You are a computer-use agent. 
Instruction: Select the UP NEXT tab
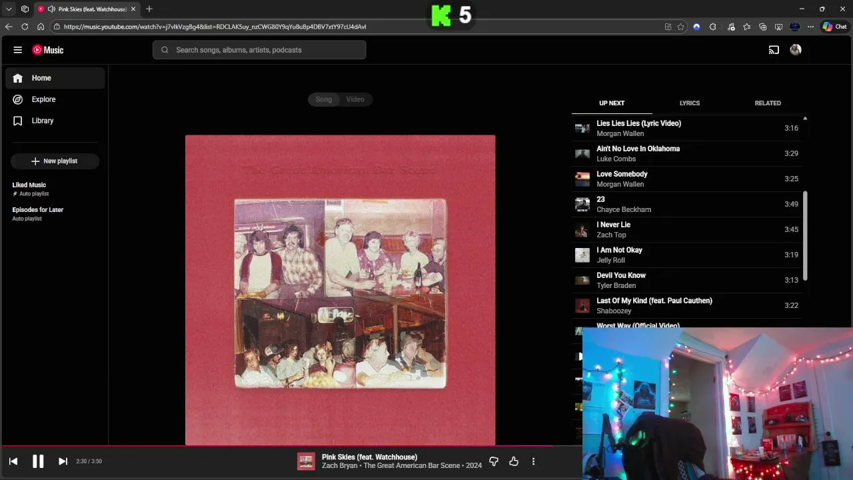(612, 103)
